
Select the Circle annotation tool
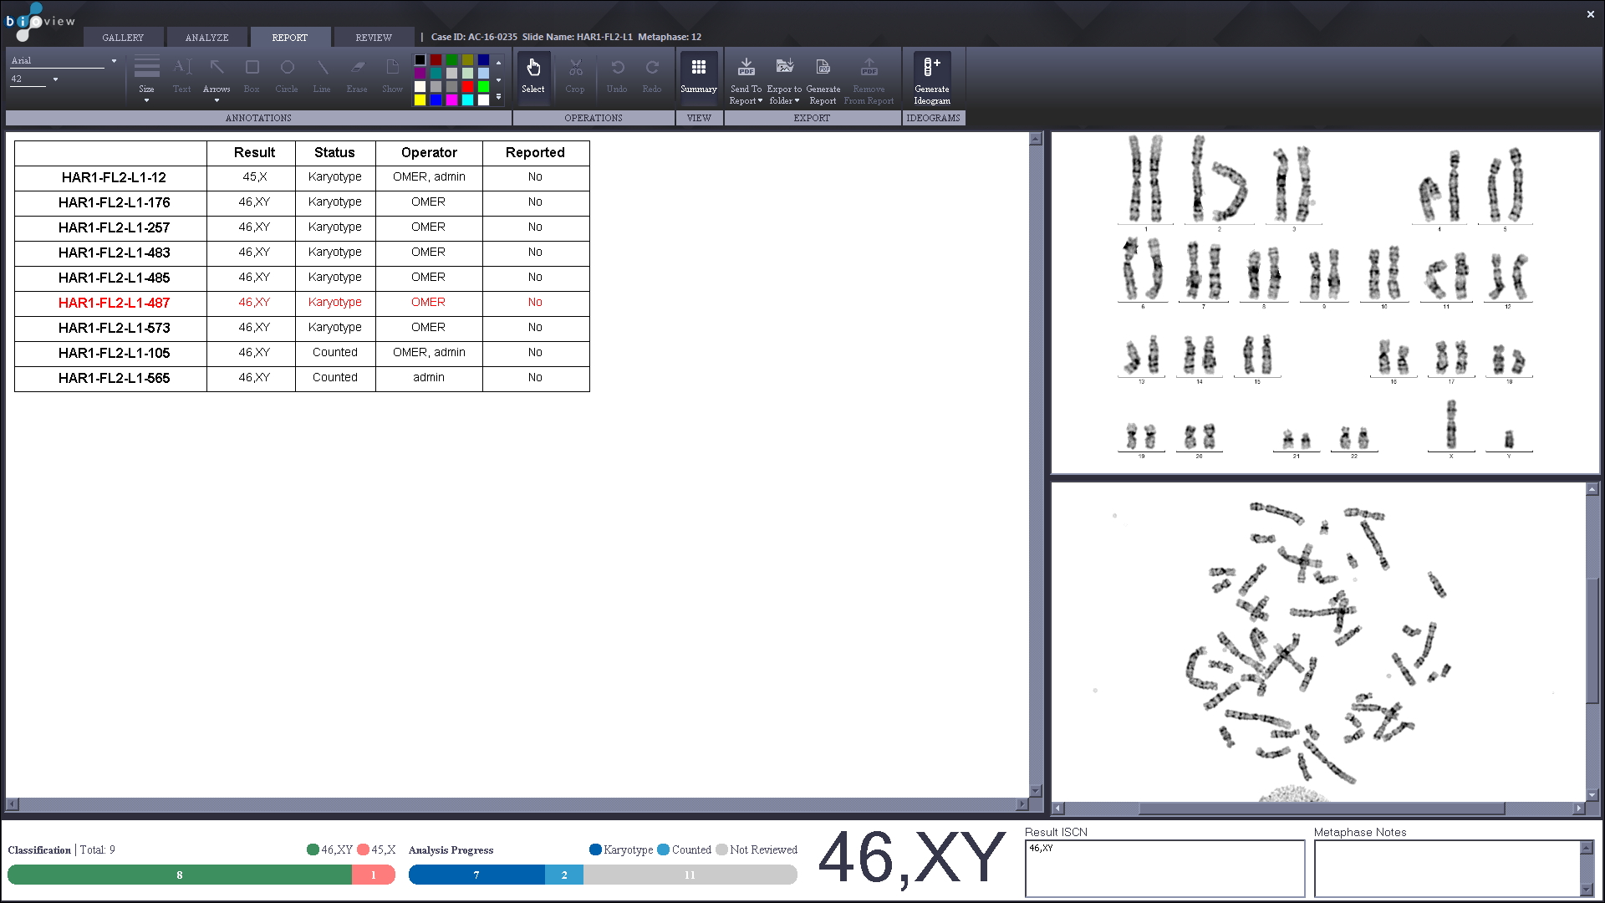coord(287,75)
